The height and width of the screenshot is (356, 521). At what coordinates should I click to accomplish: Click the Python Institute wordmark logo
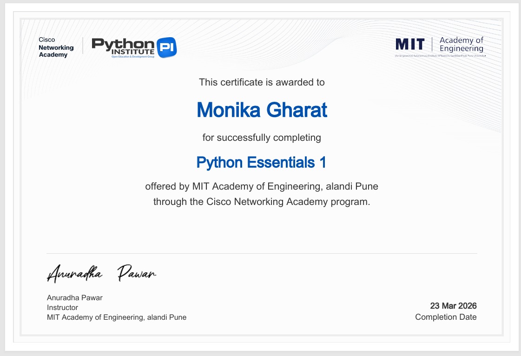point(123,46)
